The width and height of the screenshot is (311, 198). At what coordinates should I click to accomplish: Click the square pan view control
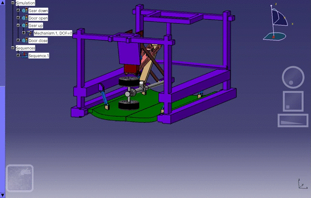pyautogui.click(x=293, y=101)
